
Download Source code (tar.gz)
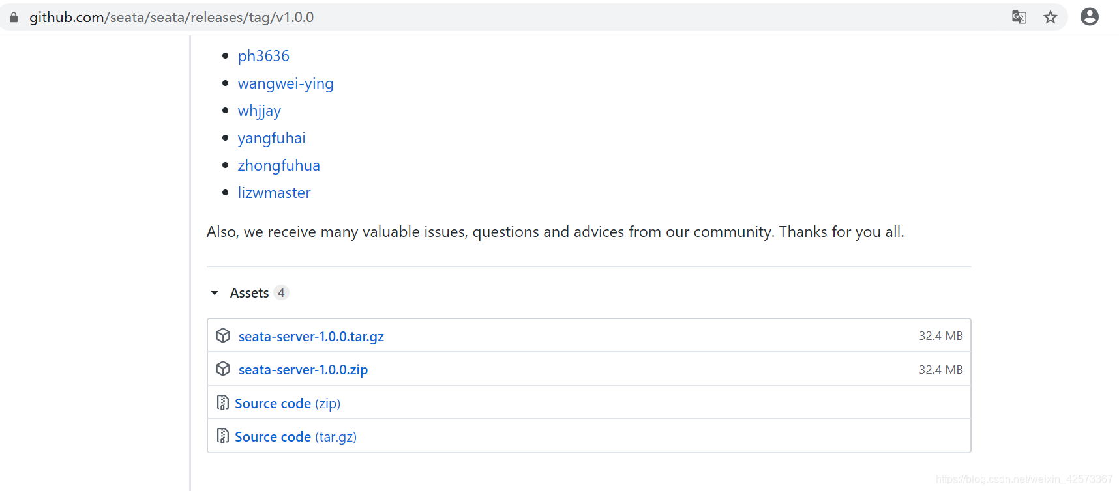[295, 437]
